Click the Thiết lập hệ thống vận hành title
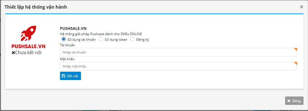The height and width of the screenshot is (111, 308). [36, 7]
